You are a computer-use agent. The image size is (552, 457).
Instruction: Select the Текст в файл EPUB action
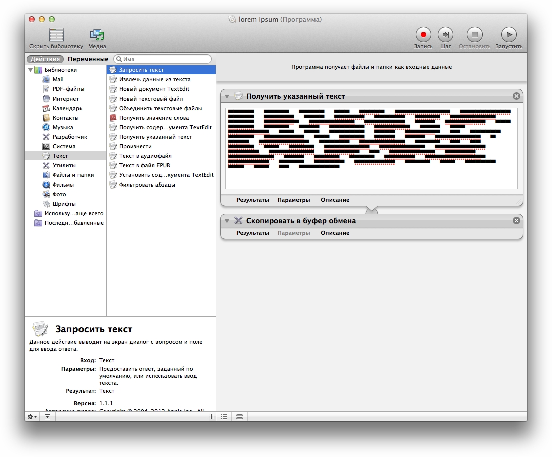click(x=161, y=165)
